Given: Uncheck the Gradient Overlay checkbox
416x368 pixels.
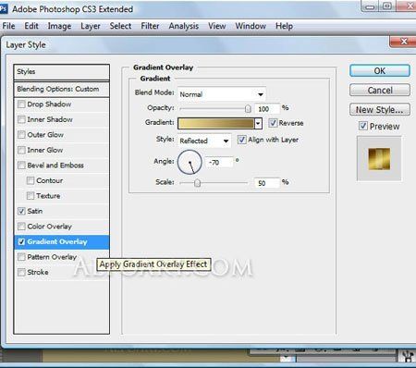Looking at the screenshot, I should 21,242.
